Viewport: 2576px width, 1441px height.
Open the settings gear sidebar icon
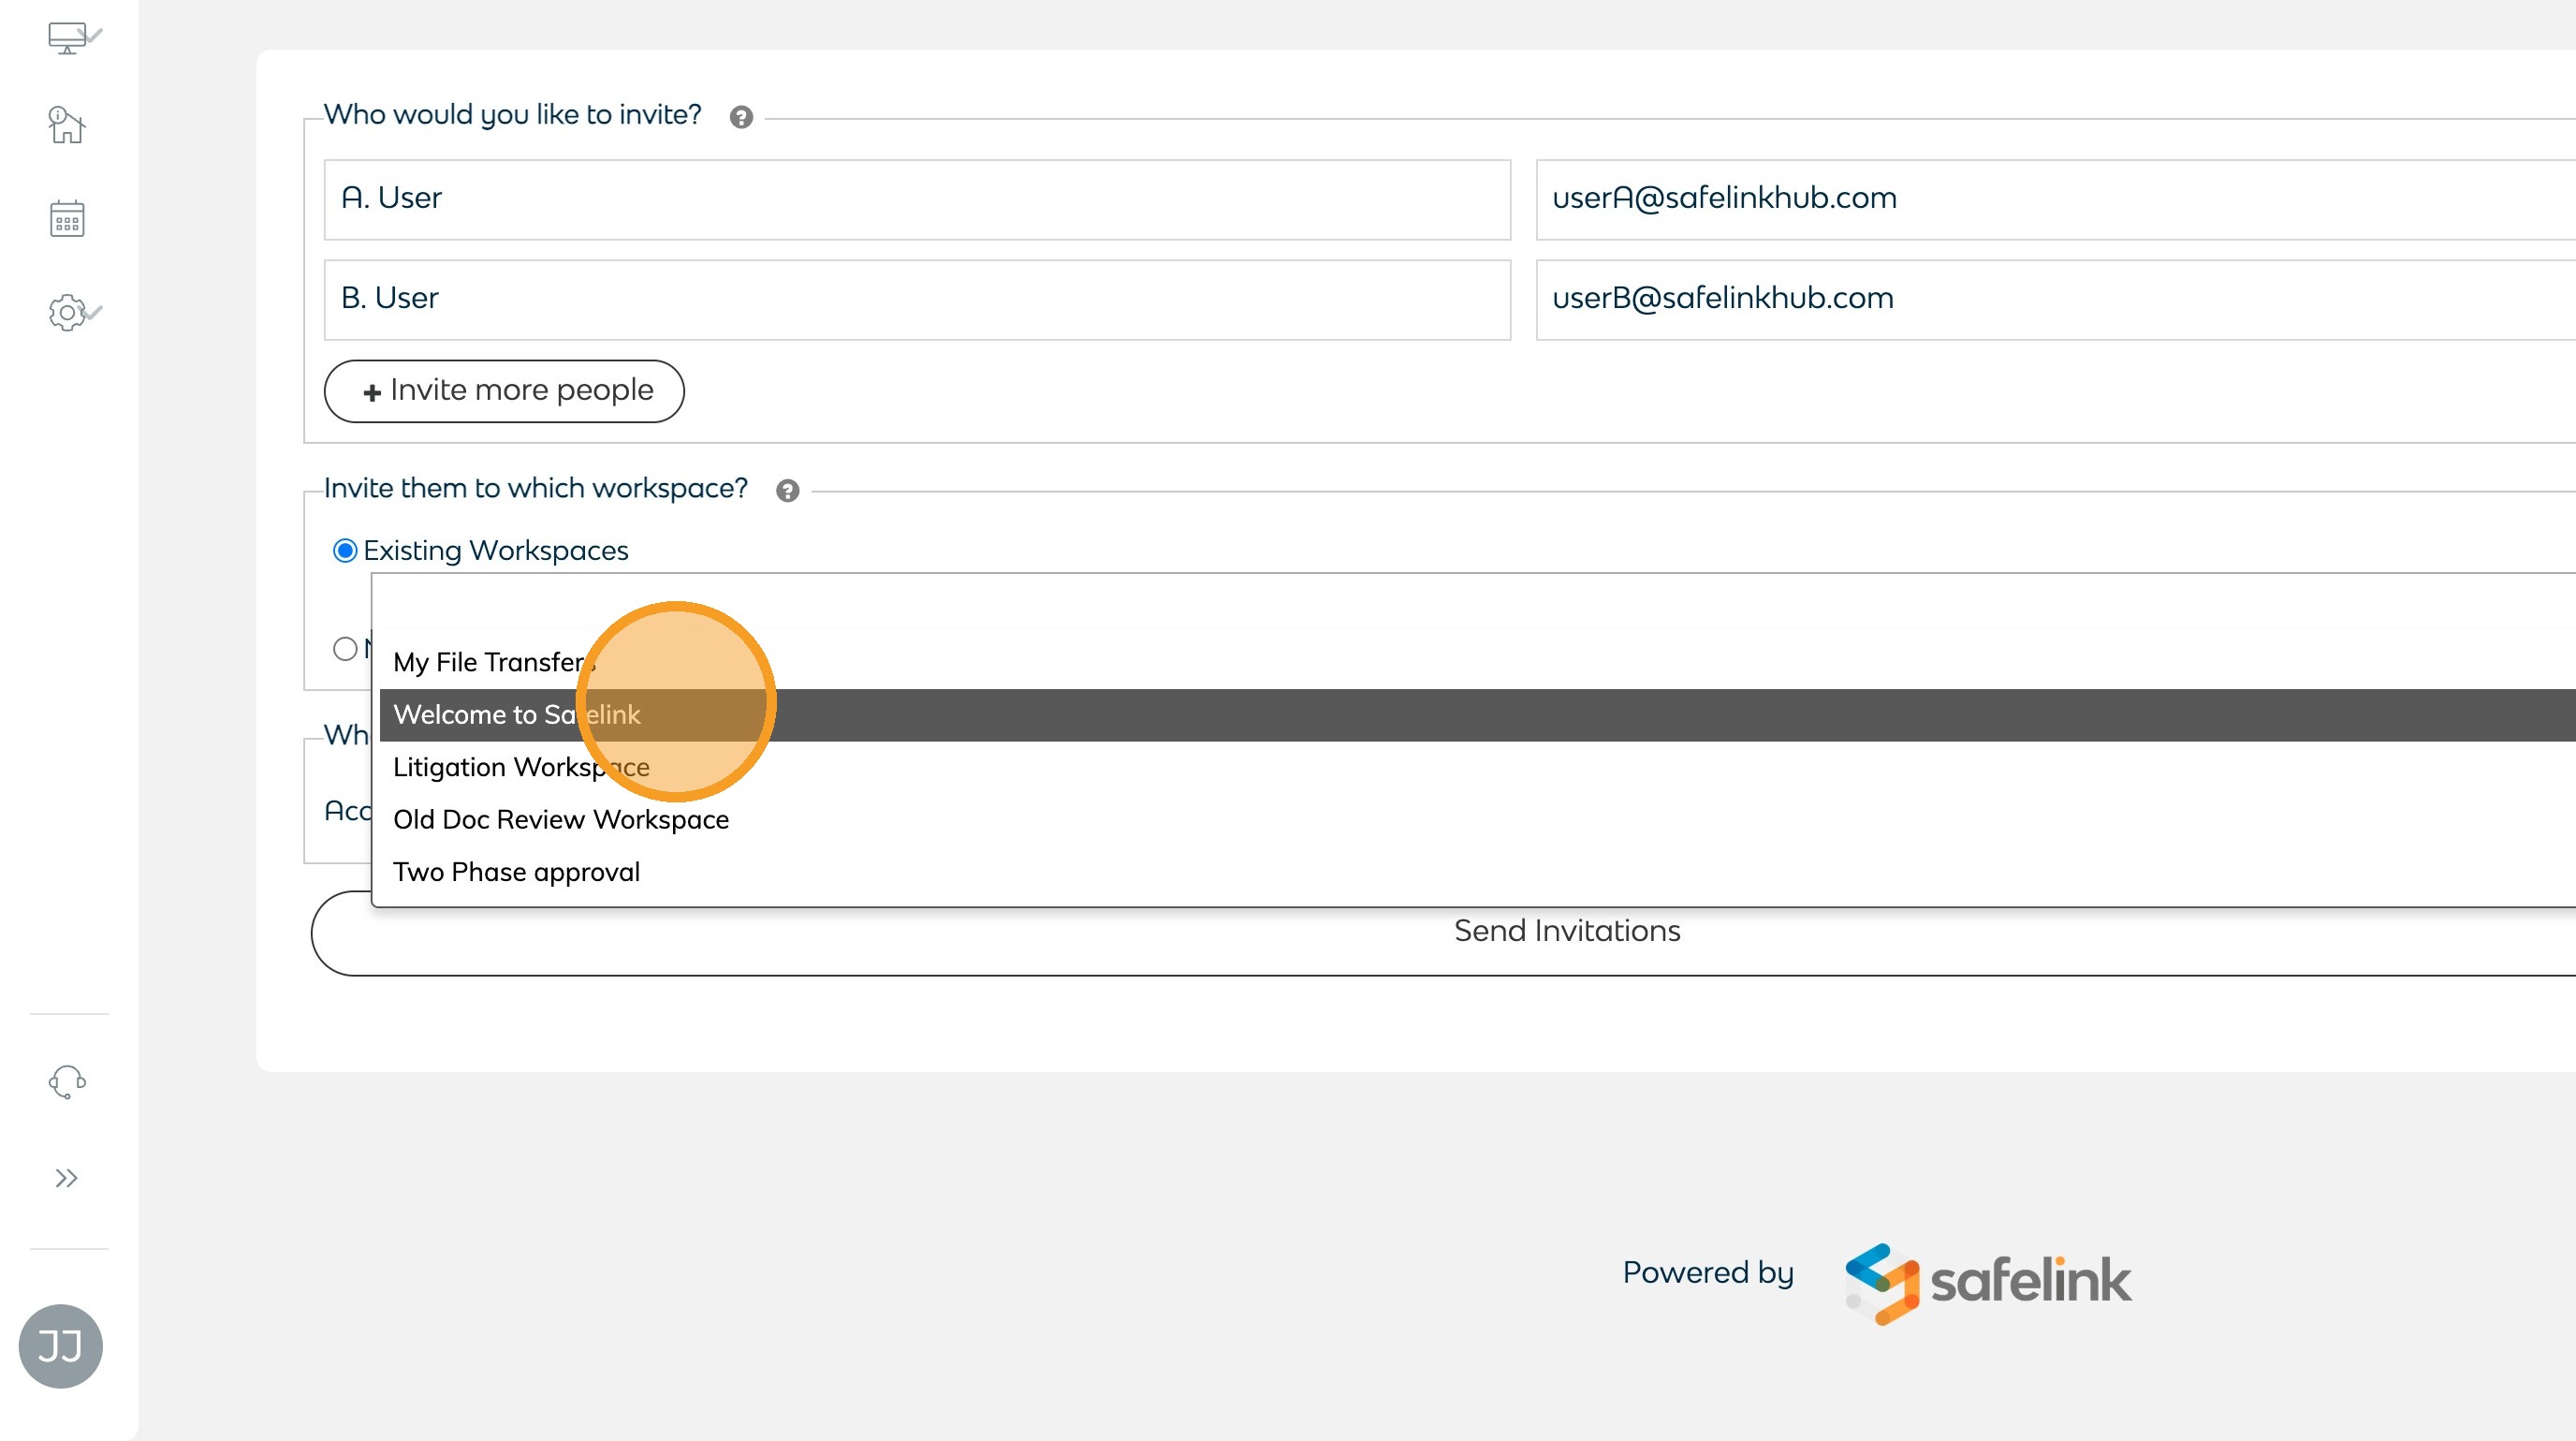(x=68, y=313)
